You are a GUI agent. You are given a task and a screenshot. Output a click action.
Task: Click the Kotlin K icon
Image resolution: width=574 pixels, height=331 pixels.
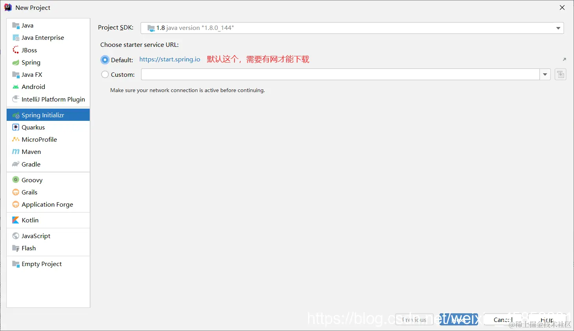[x=16, y=220]
